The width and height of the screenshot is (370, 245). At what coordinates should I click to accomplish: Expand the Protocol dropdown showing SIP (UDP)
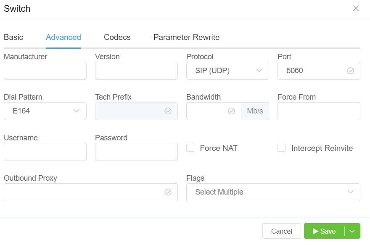(227, 71)
